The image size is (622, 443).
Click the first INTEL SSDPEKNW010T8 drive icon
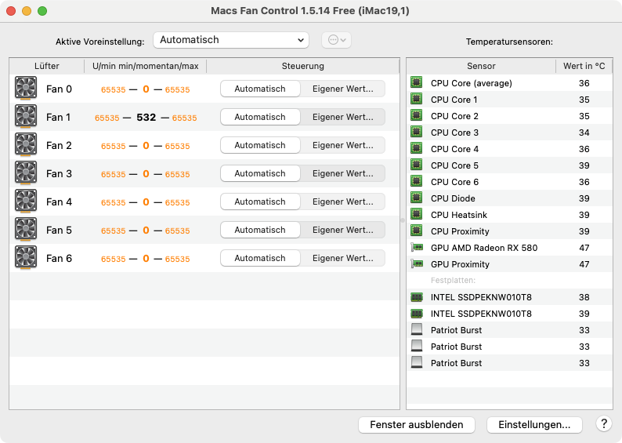tap(417, 297)
